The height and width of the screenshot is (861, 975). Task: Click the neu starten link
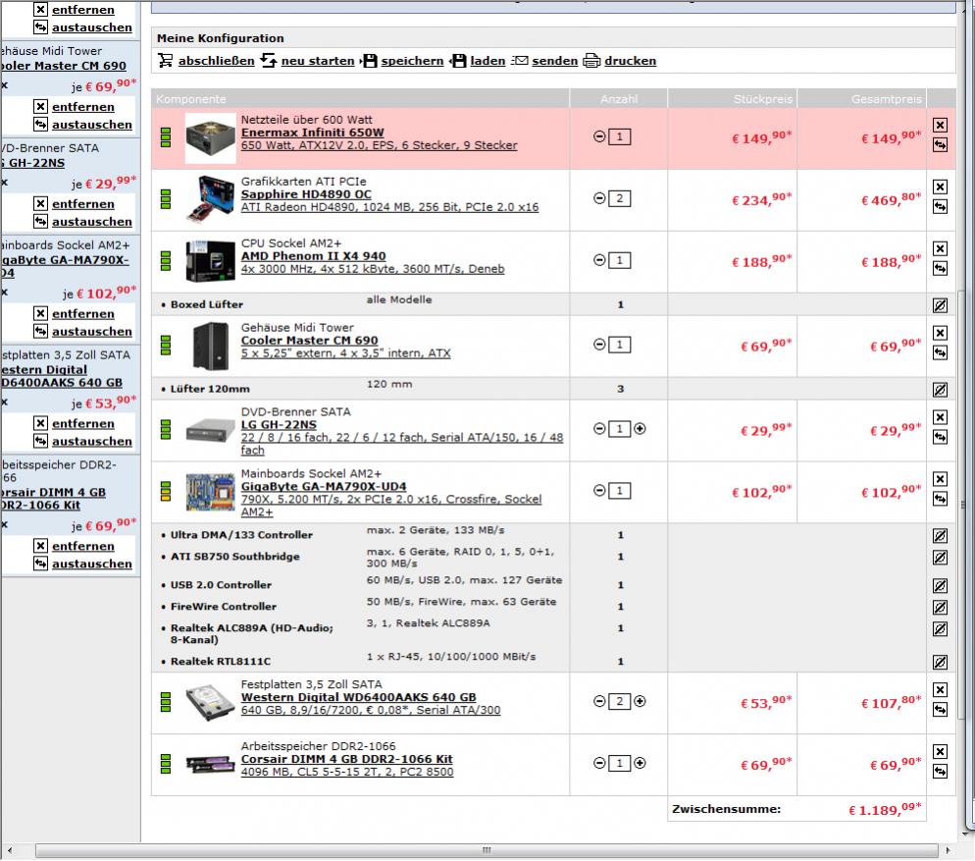pyautogui.click(x=318, y=61)
